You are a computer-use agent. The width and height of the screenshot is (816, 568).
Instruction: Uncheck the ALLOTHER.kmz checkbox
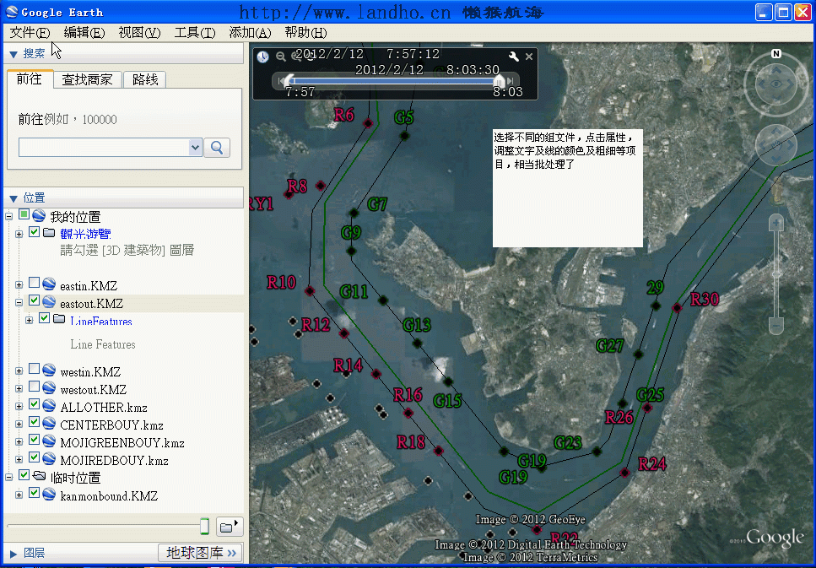tap(35, 404)
